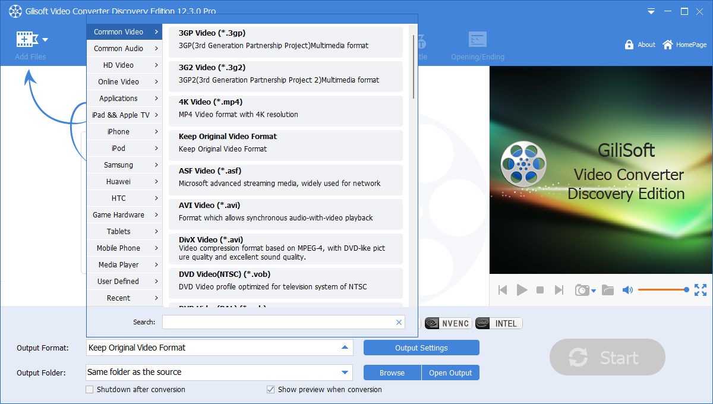Click the Output Folder path field
This screenshot has height=404, width=713.
tap(219, 373)
